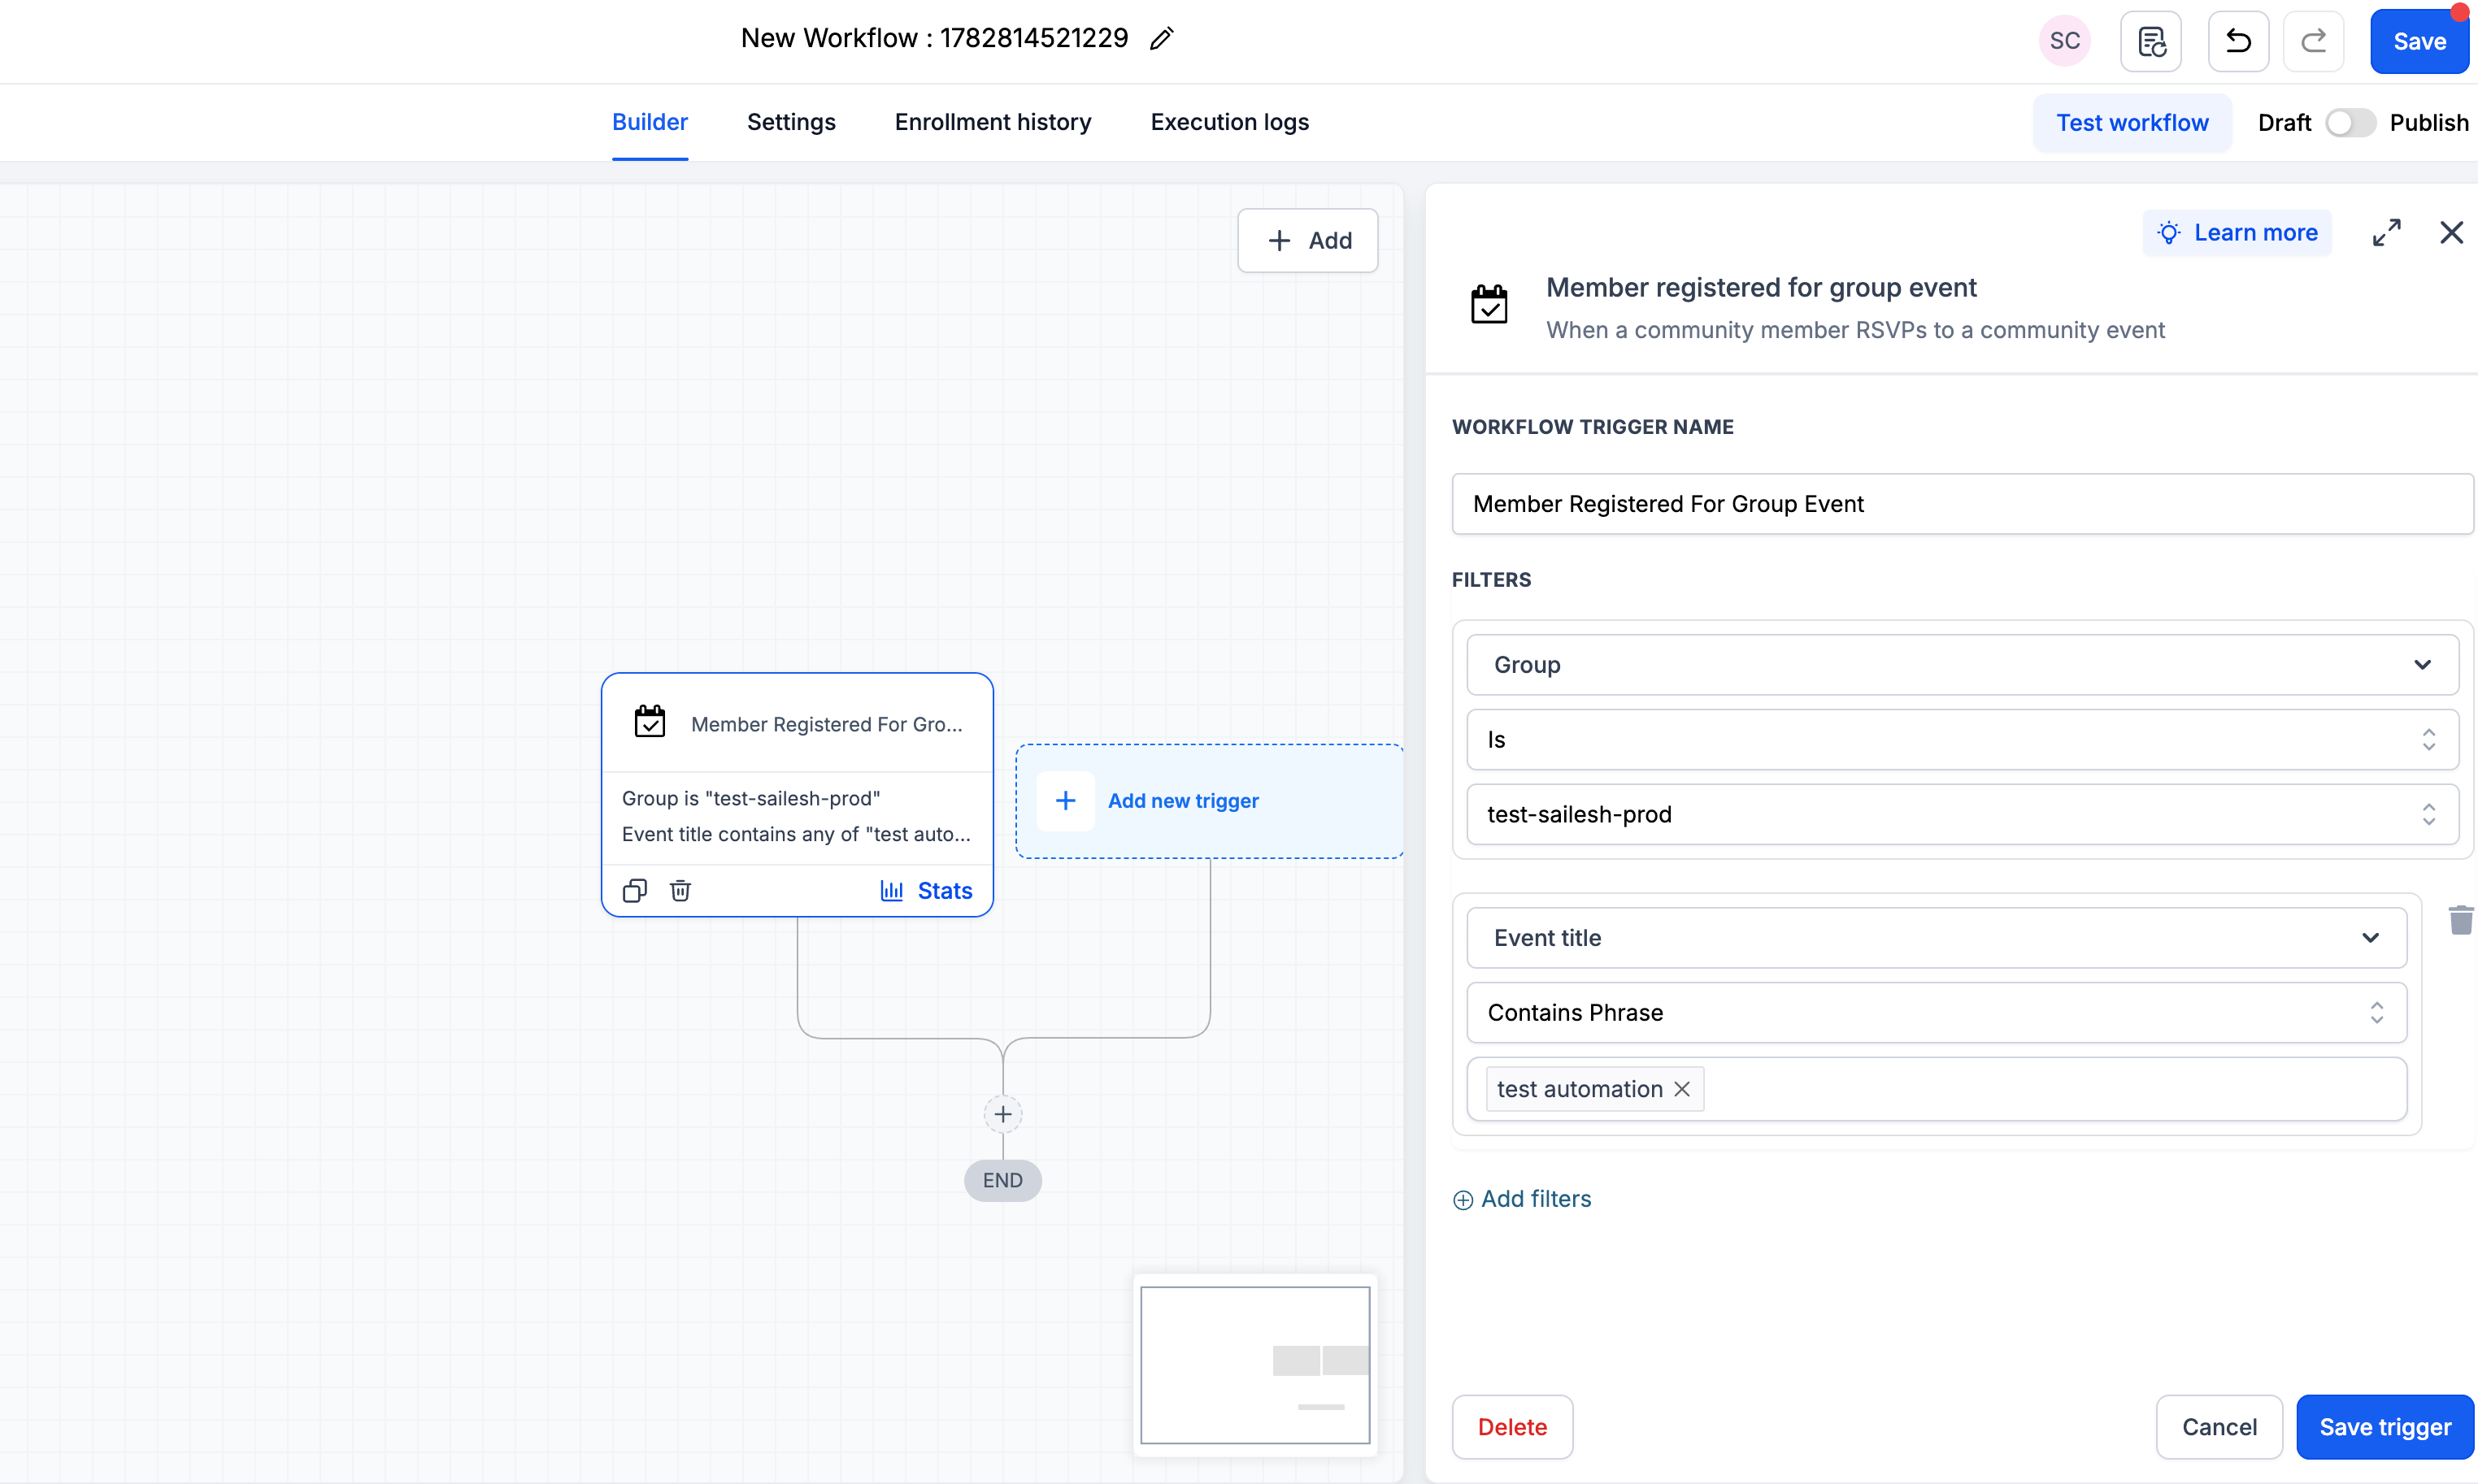
Task: Delete trigger card with trash icon
Action: click(x=680, y=890)
